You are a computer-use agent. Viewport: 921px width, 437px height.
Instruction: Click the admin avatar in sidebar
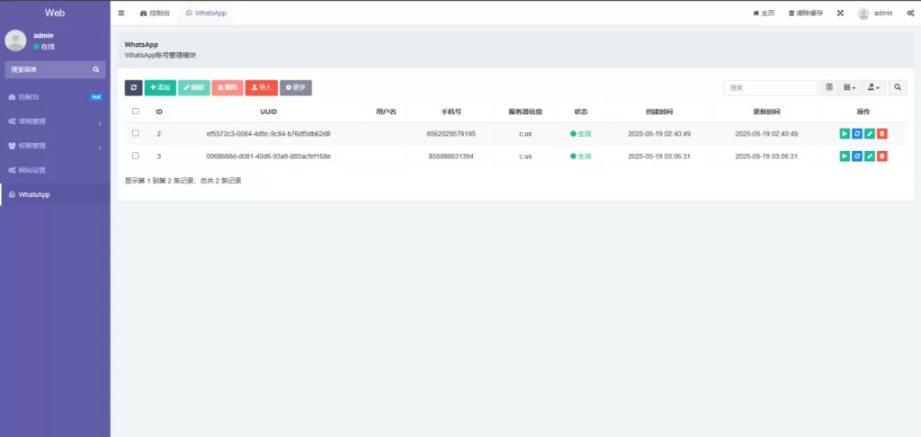pos(16,40)
